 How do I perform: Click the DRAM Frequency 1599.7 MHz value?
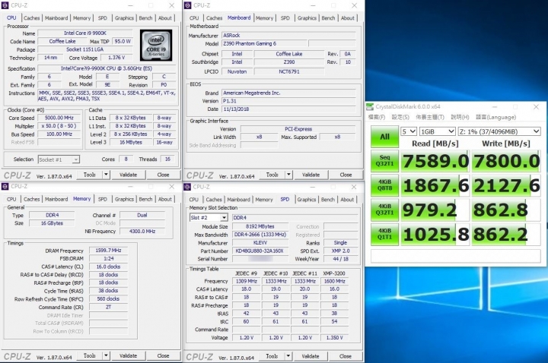[108, 251]
